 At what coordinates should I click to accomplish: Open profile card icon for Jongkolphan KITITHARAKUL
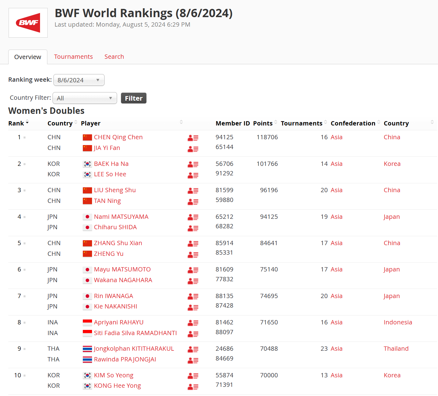[193, 349]
